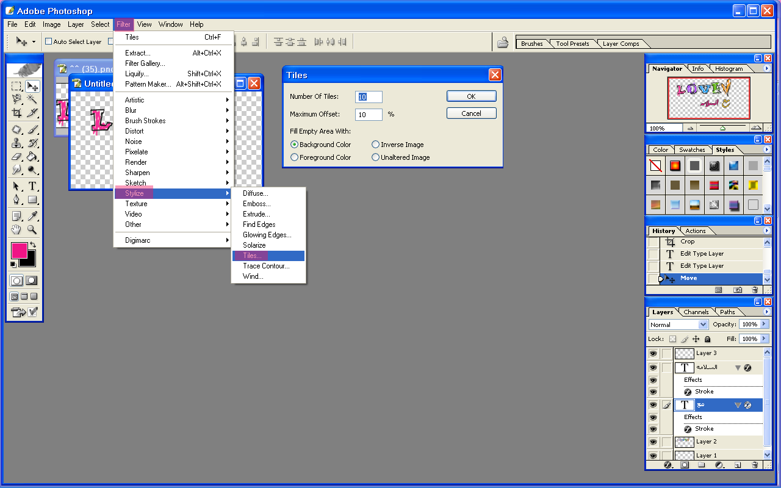Select the Foreground Color radio button
Image resolution: width=781 pixels, height=488 pixels.
tap(295, 157)
